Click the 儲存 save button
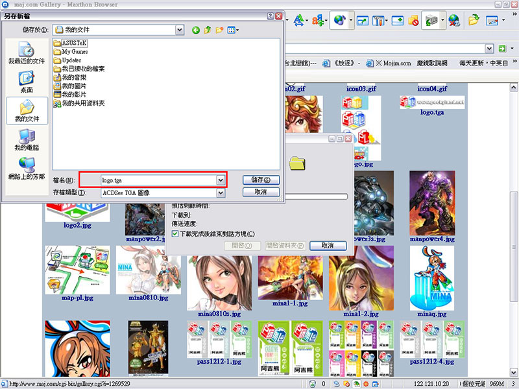 pos(261,180)
